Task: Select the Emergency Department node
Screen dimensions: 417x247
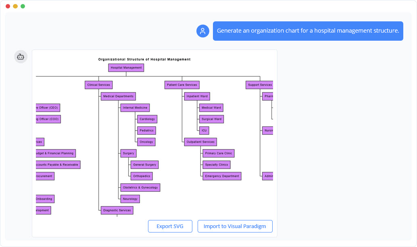Action: (x=221, y=176)
